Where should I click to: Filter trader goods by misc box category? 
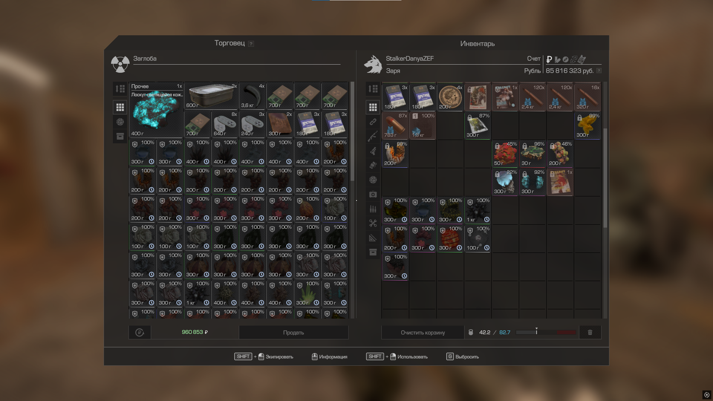[120, 136]
